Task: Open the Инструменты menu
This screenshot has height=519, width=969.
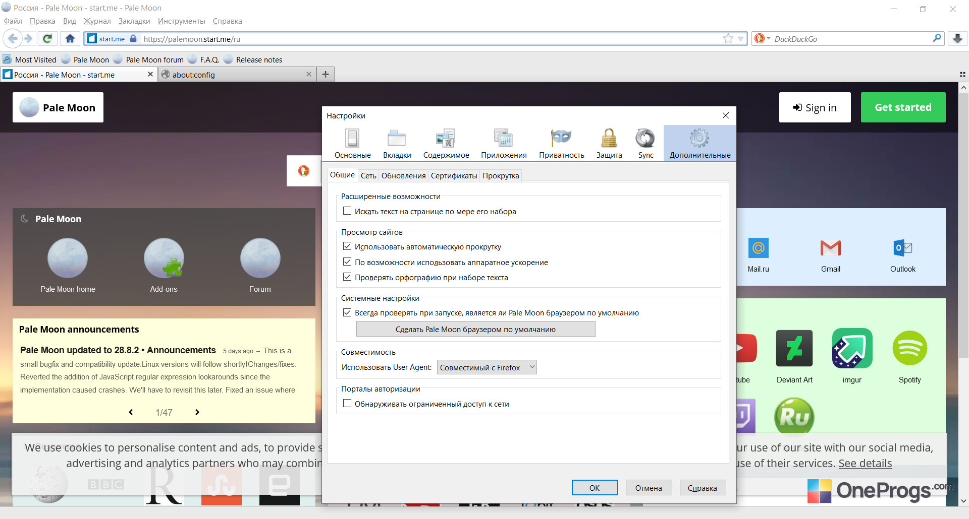Action: tap(181, 21)
